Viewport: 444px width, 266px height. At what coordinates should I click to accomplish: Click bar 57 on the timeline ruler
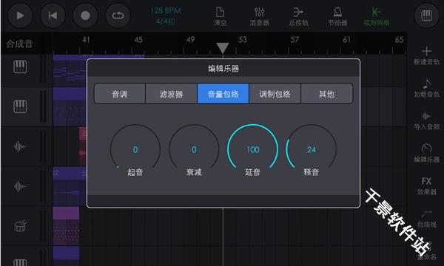295,40
